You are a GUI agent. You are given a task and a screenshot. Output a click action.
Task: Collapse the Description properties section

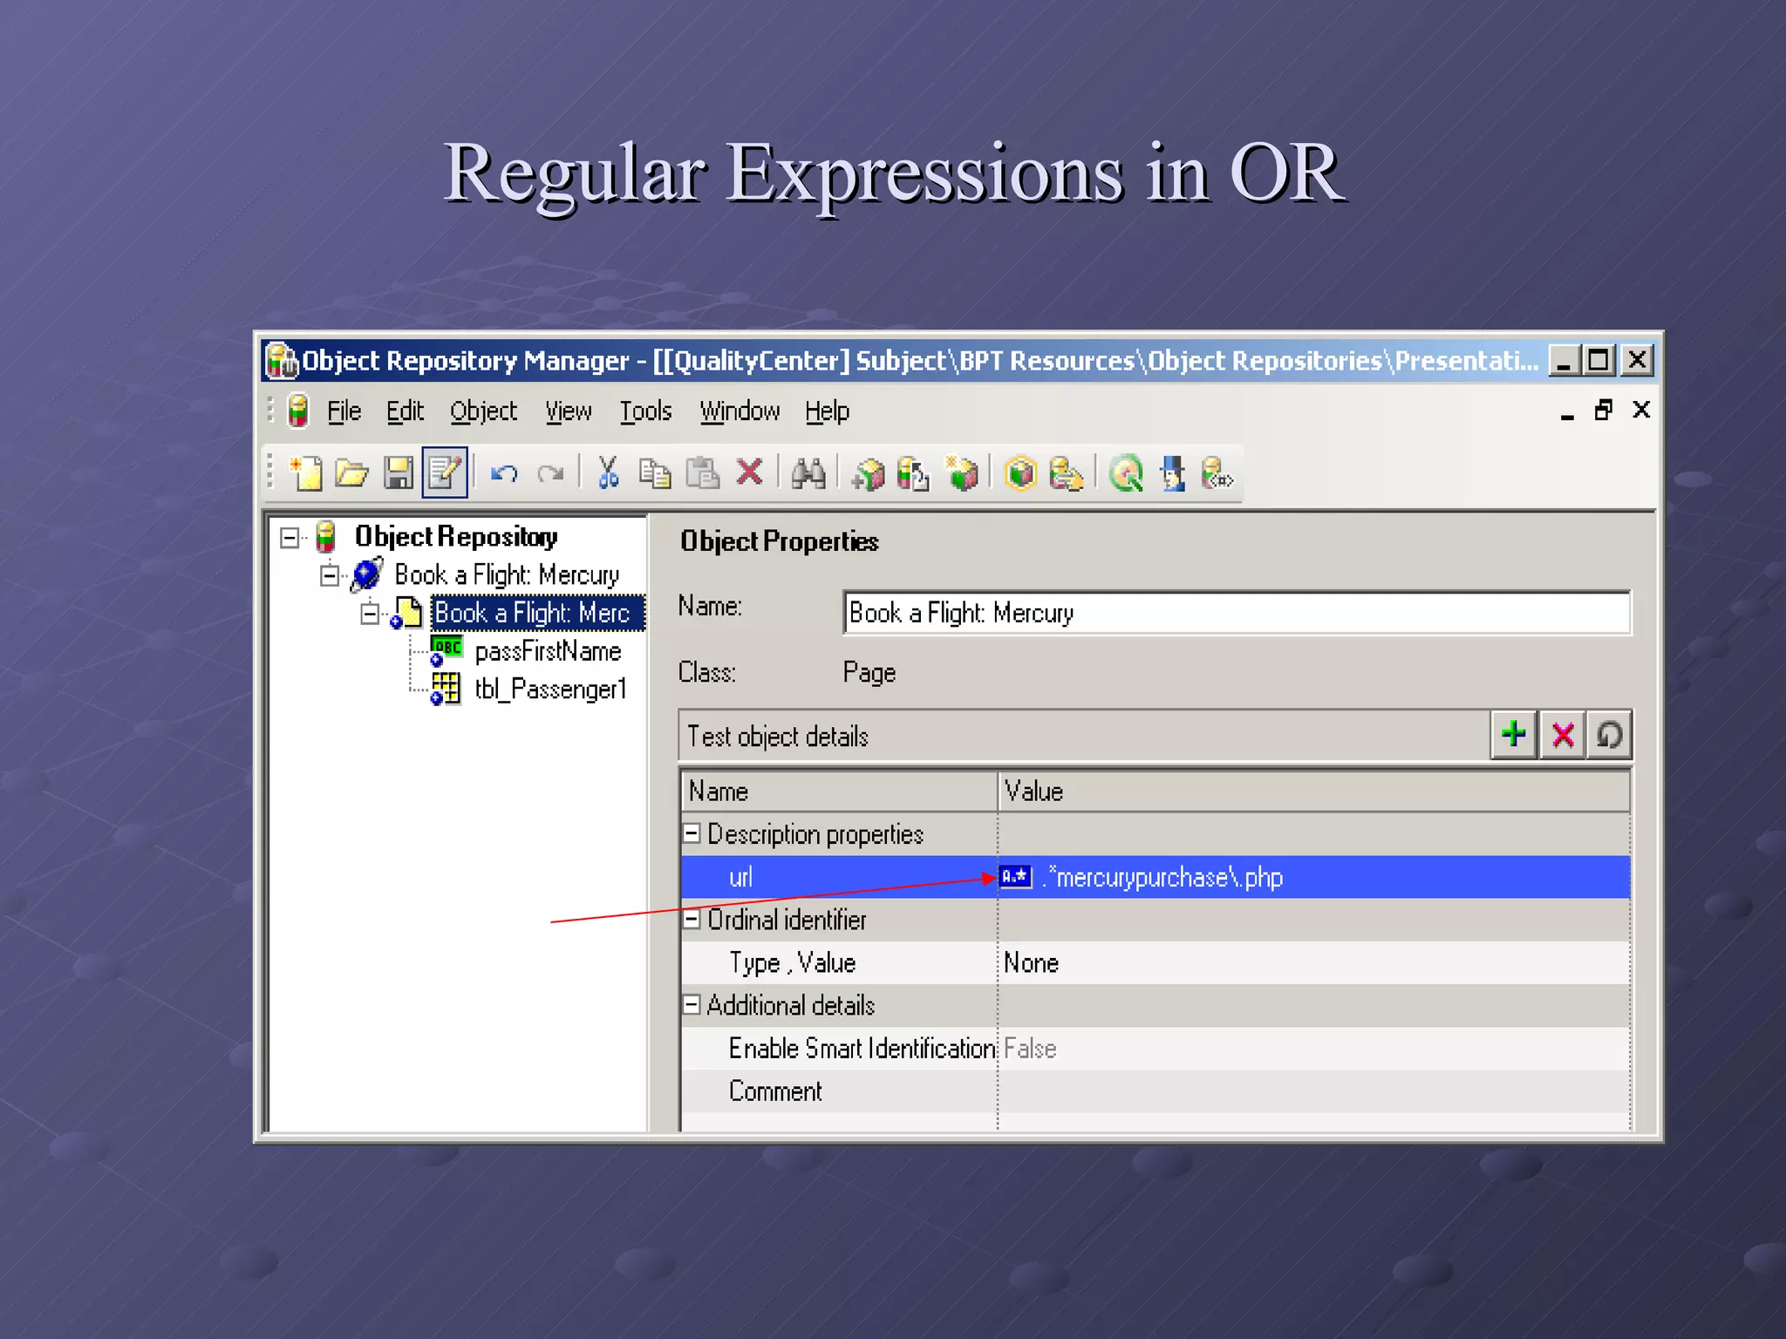(x=692, y=833)
